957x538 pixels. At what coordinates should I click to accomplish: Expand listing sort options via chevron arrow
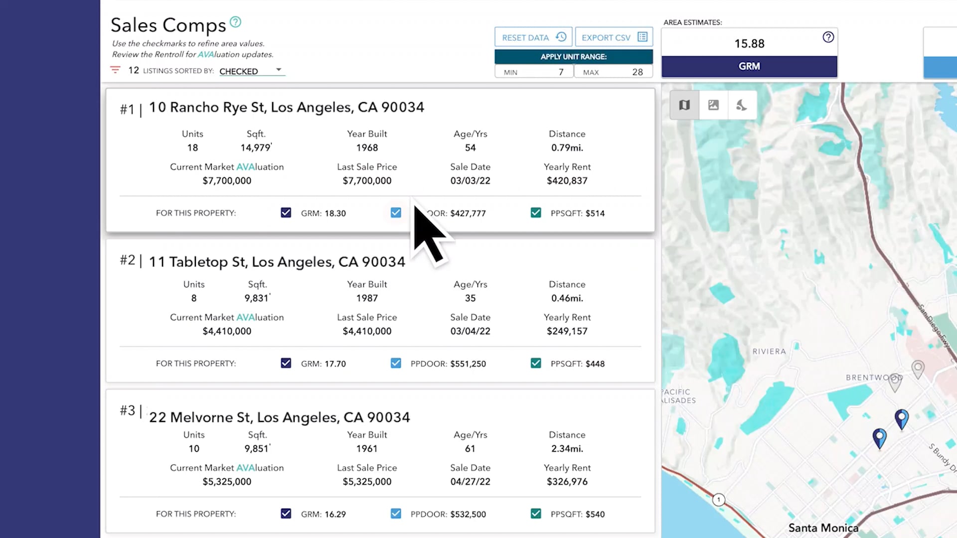point(279,70)
